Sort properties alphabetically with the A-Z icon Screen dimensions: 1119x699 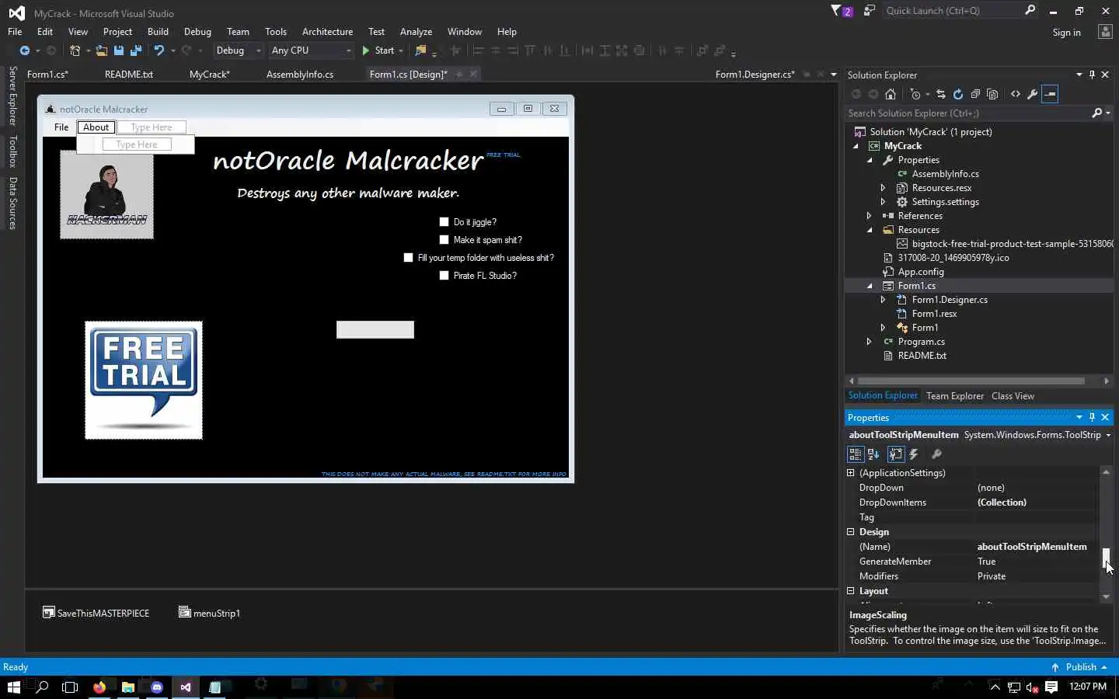[x=873, y=454]
